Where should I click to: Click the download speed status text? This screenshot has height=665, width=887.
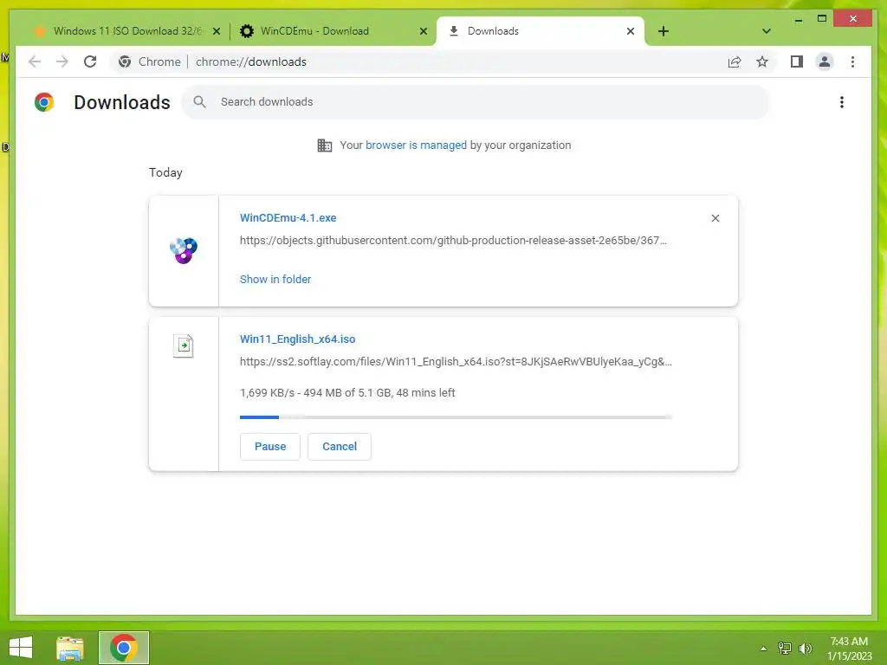coord(347,393)
